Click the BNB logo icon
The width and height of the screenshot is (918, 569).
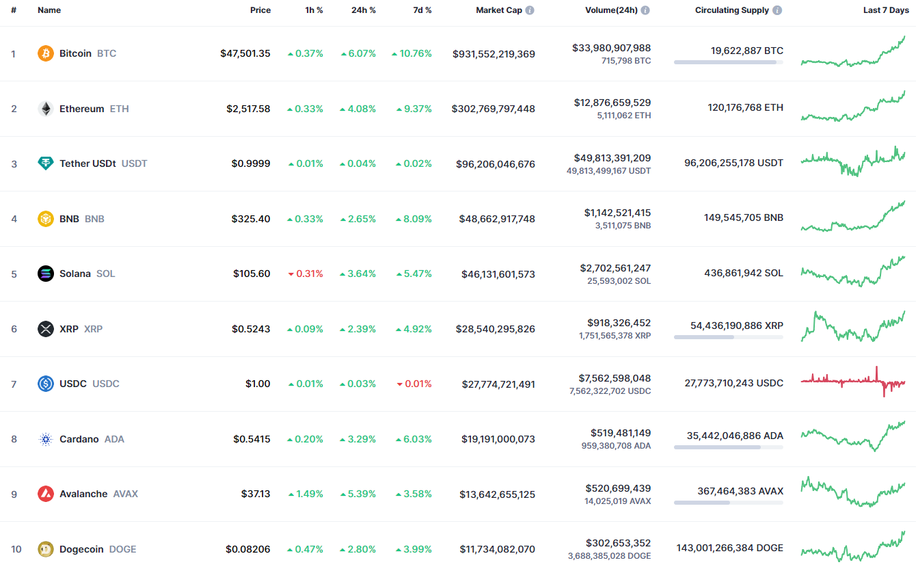click(46, 219)
